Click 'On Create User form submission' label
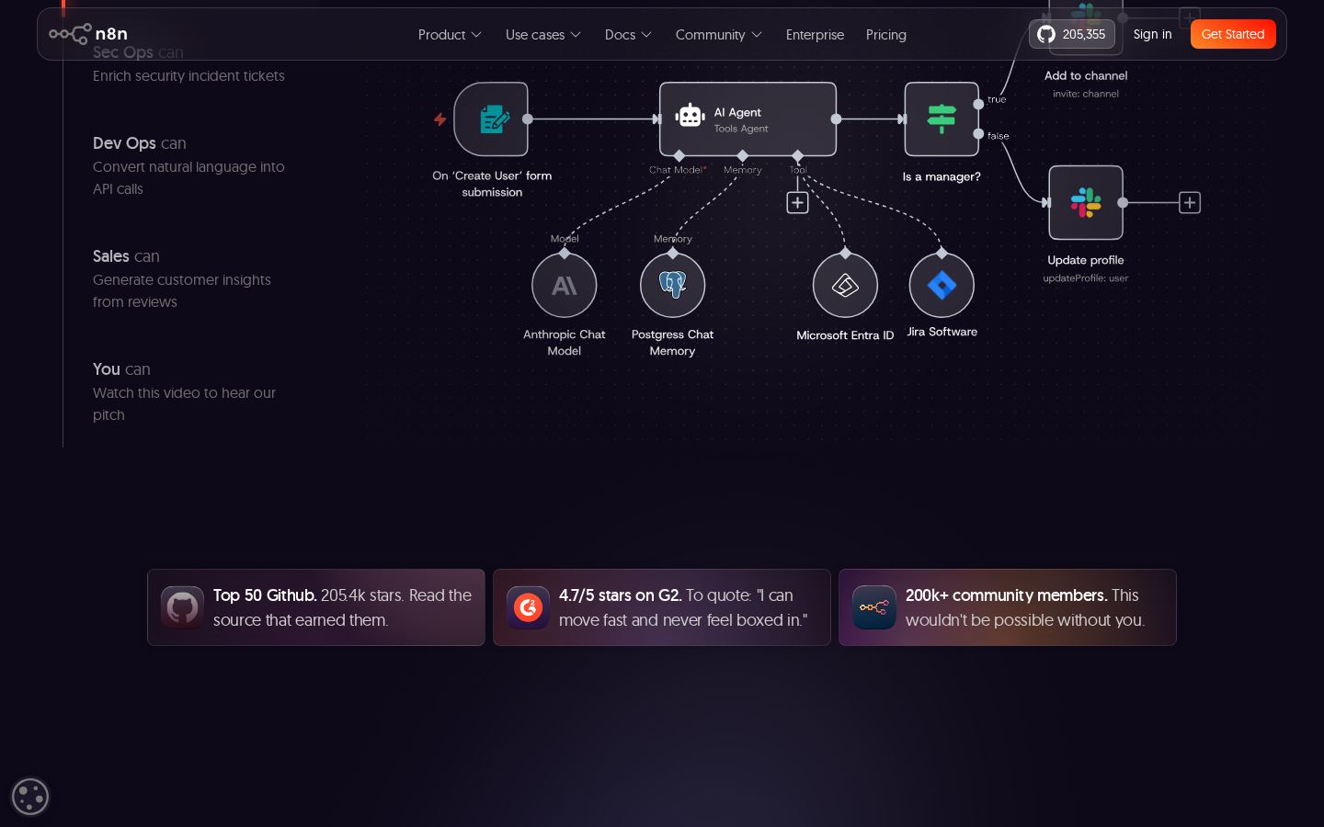The width and height of the screenshot is (1324, 827). [492, 184]
